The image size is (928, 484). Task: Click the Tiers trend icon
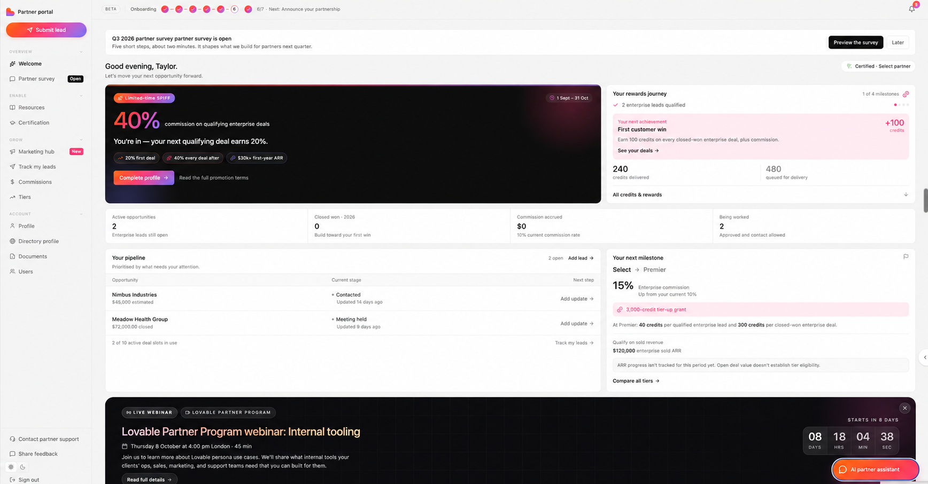point(12,197)
